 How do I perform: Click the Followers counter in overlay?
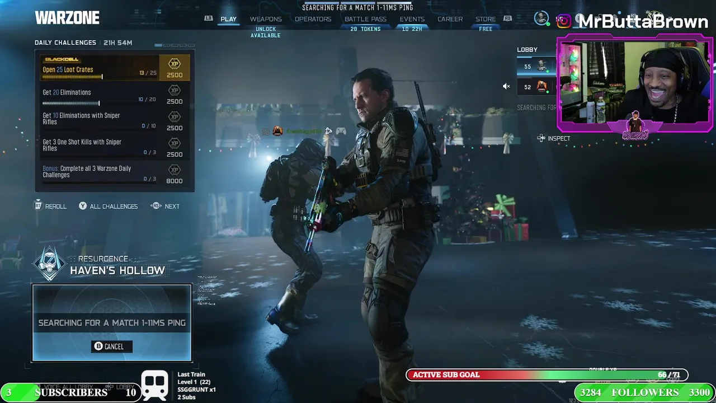point(645,392)
